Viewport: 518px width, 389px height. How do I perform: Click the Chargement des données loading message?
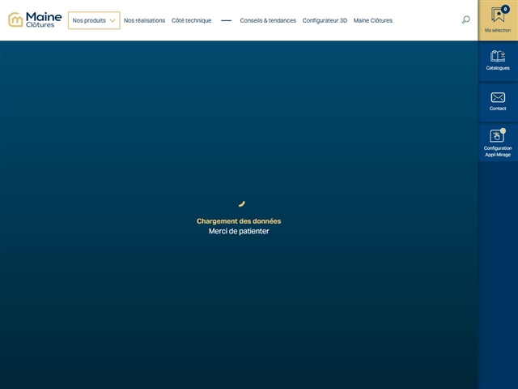239,221
